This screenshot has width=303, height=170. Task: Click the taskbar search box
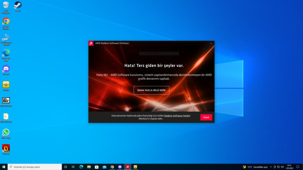tap(35, 167)
